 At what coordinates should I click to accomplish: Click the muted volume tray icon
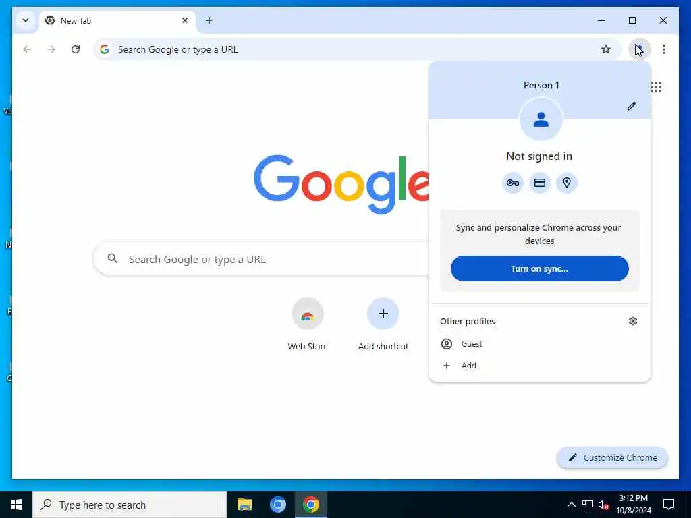click(603, 505)
